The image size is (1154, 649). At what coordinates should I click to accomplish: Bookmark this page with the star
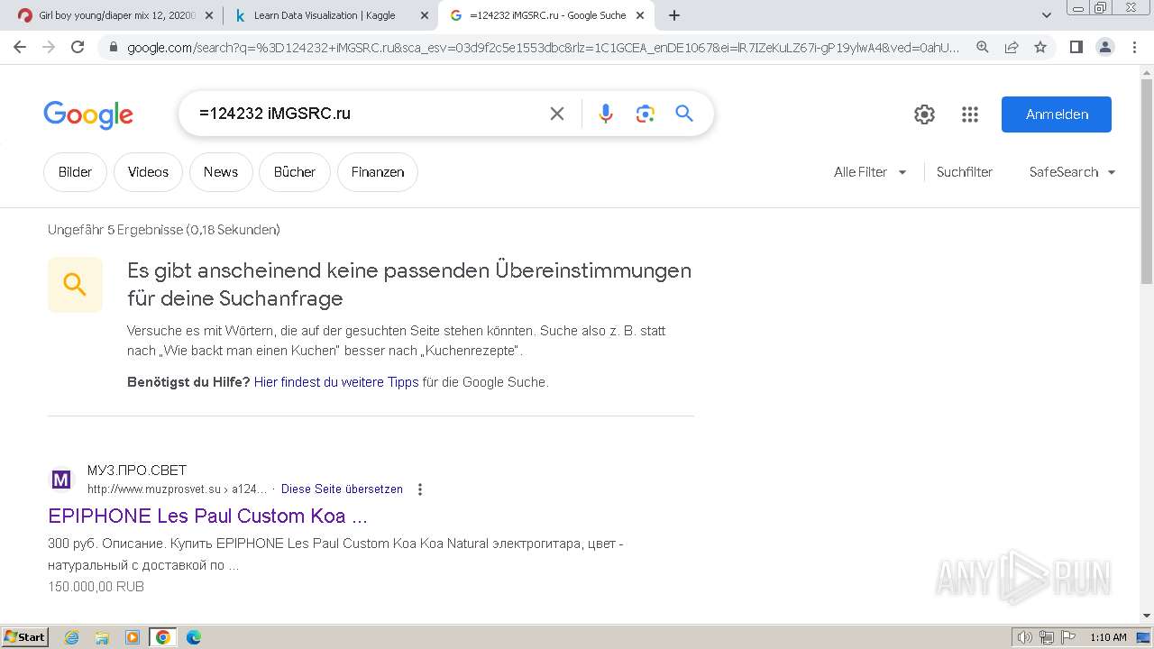point(1040,48)
